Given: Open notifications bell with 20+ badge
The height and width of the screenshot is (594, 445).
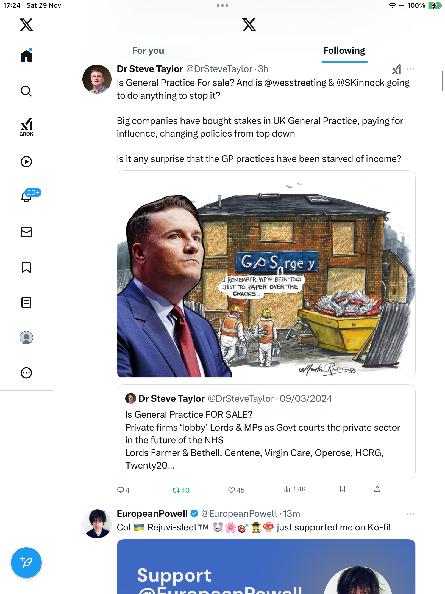Looking at the screenshot, I should click(27, 196).
